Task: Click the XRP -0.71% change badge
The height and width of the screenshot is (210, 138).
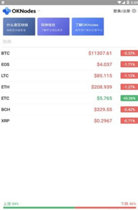Action: (129, 121)
